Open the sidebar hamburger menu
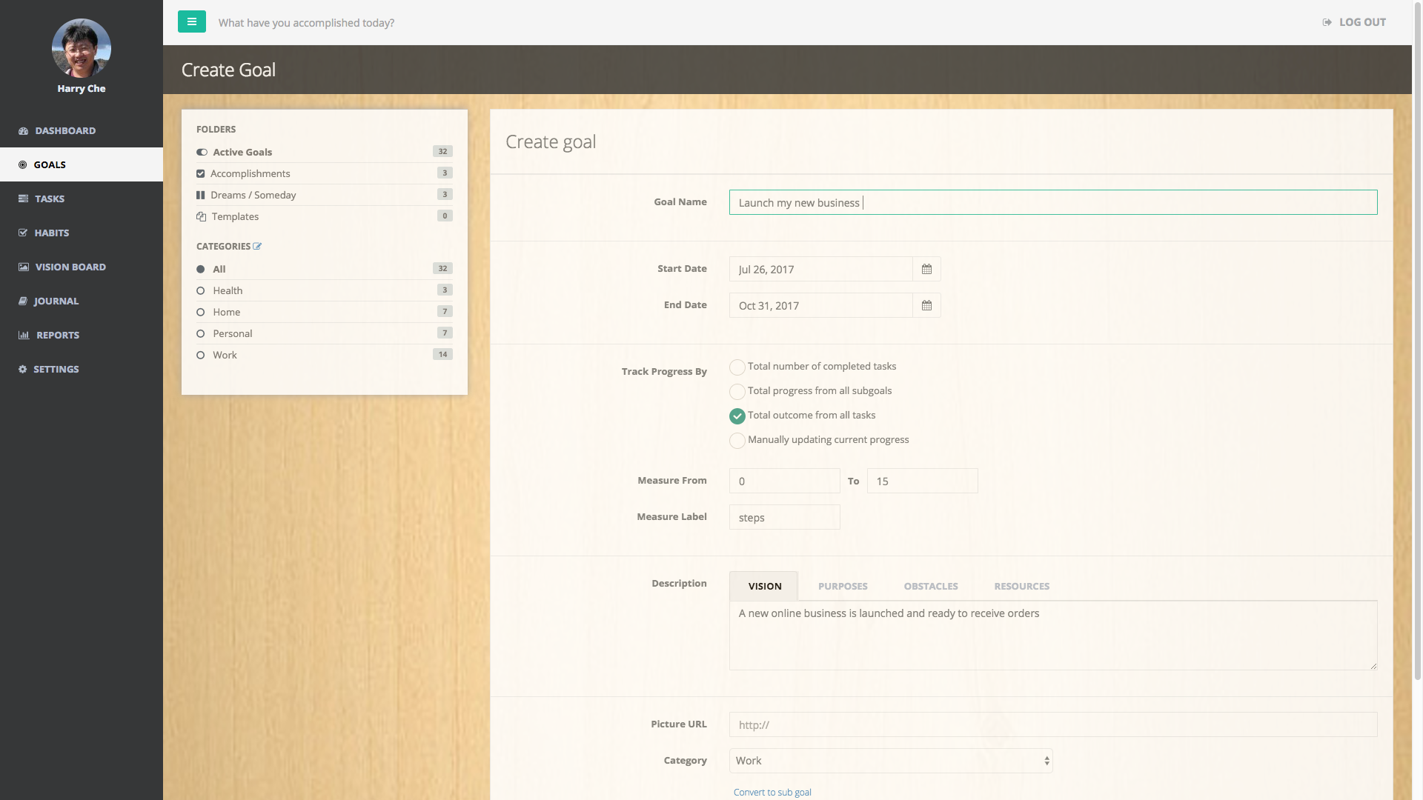1423x800 pixels. click(x=192, y=21)
